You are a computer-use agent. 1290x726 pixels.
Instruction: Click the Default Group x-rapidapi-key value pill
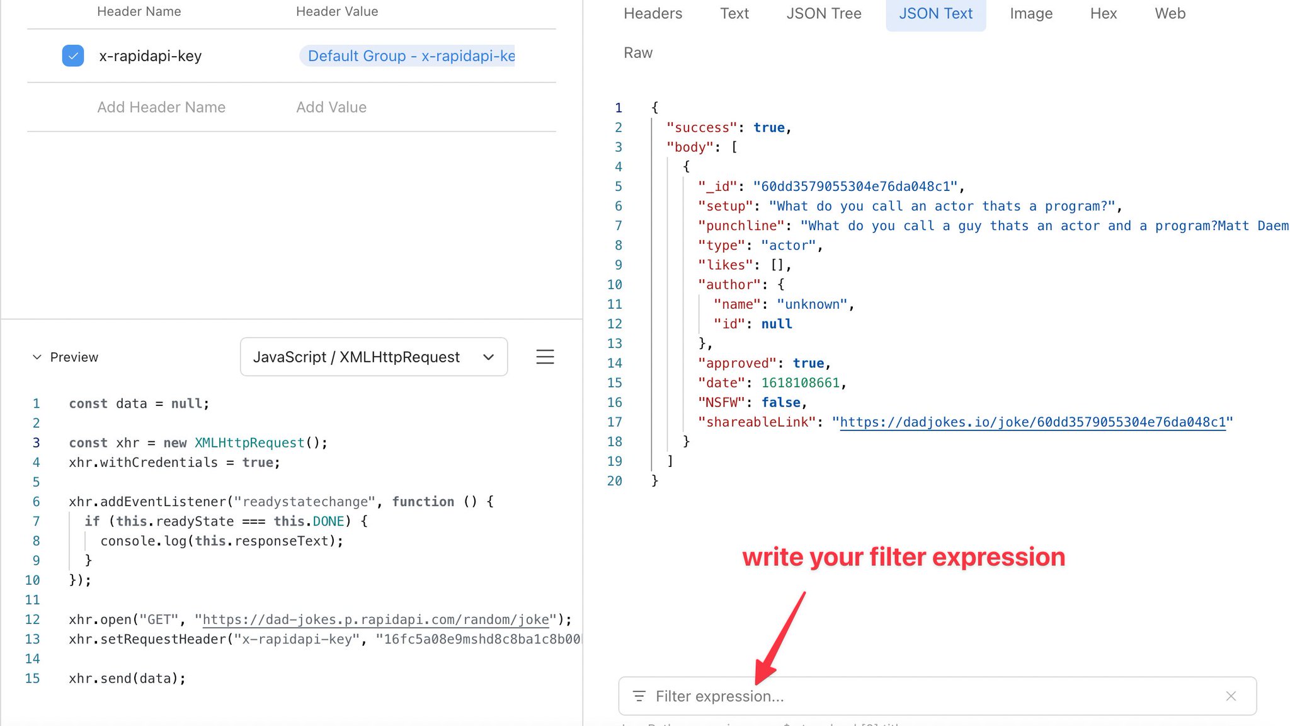click(411, 56)
